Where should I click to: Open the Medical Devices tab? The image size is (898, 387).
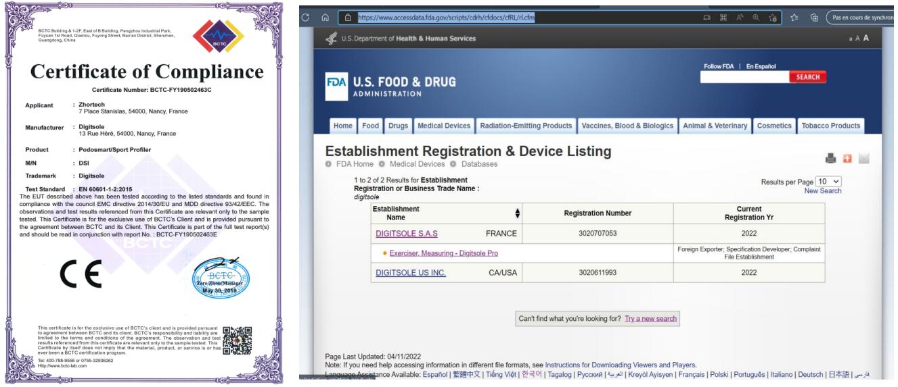(x=443, y=126)
